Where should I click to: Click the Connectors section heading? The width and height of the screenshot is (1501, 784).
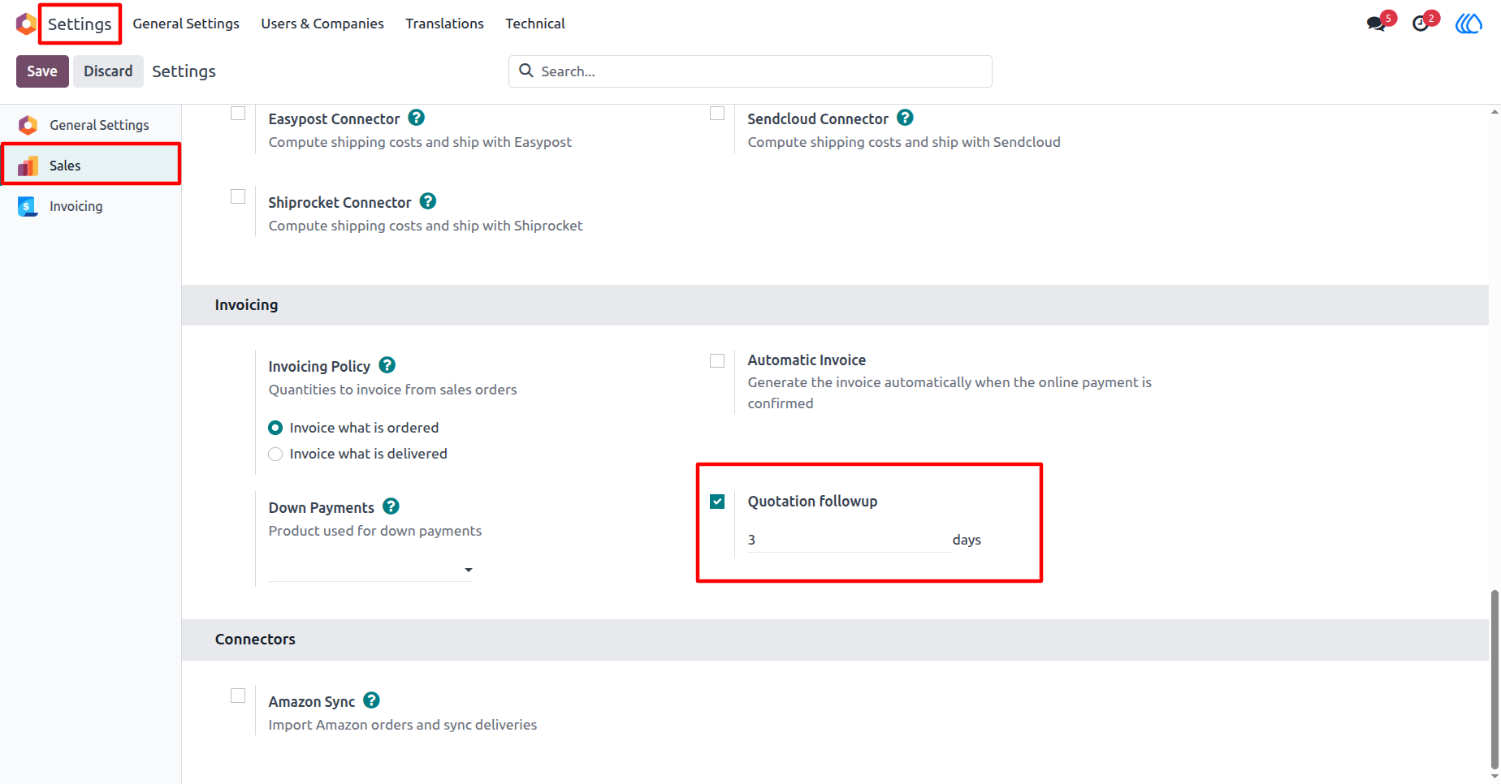(x=255, y=640)
